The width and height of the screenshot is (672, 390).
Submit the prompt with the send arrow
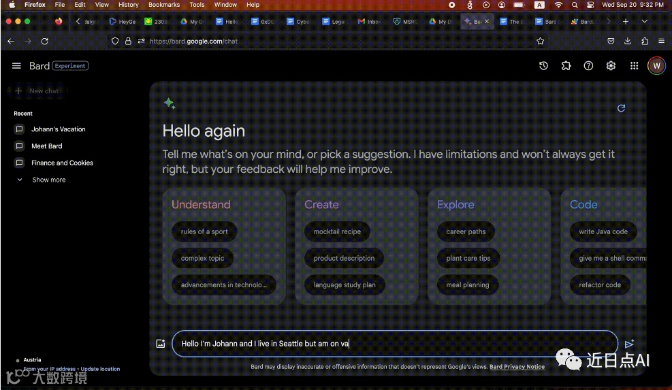pyautogui.click(x=628, y=343)
